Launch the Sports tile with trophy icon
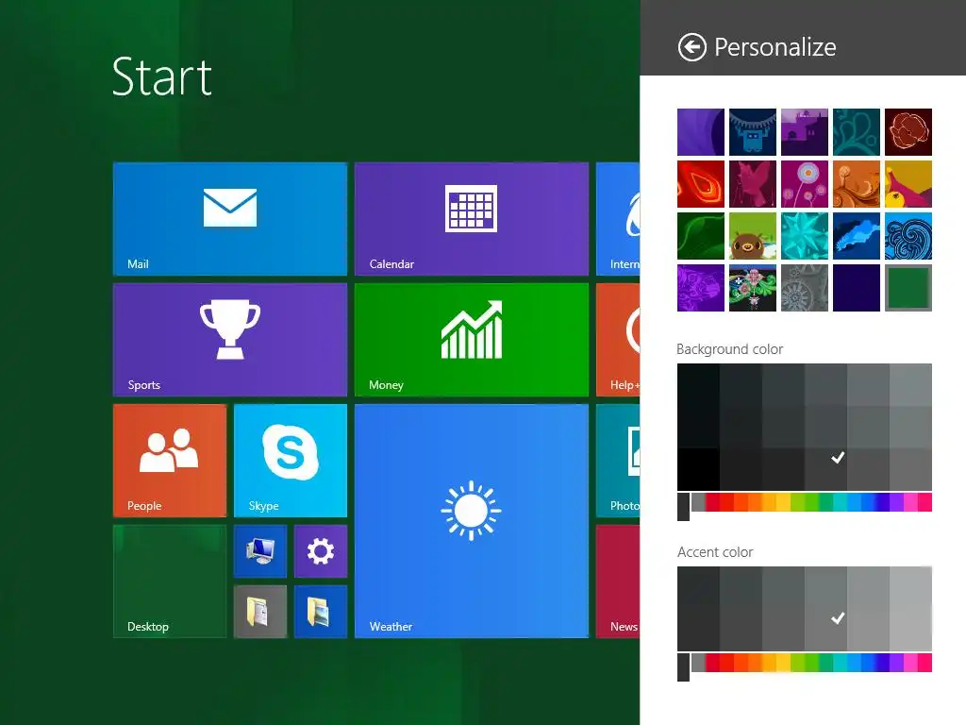The image size is (966, 725). click(x=230, y=340)
